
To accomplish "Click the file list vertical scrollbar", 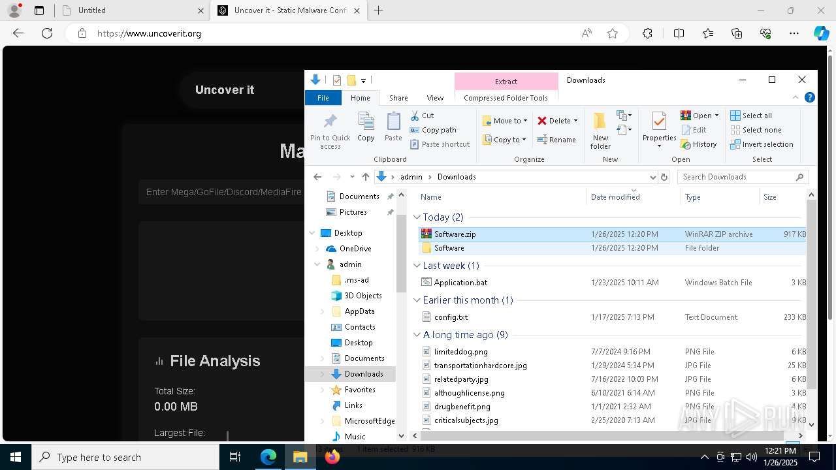I will pos(811,294).
